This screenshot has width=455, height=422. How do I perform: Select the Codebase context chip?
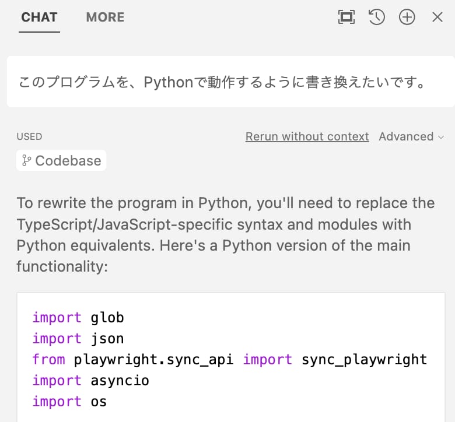(x=62, y=160)
